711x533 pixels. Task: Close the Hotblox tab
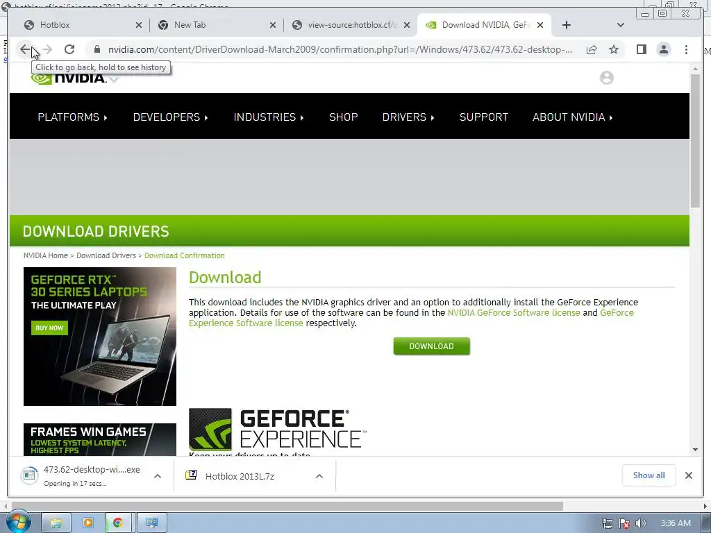point(139,26)
